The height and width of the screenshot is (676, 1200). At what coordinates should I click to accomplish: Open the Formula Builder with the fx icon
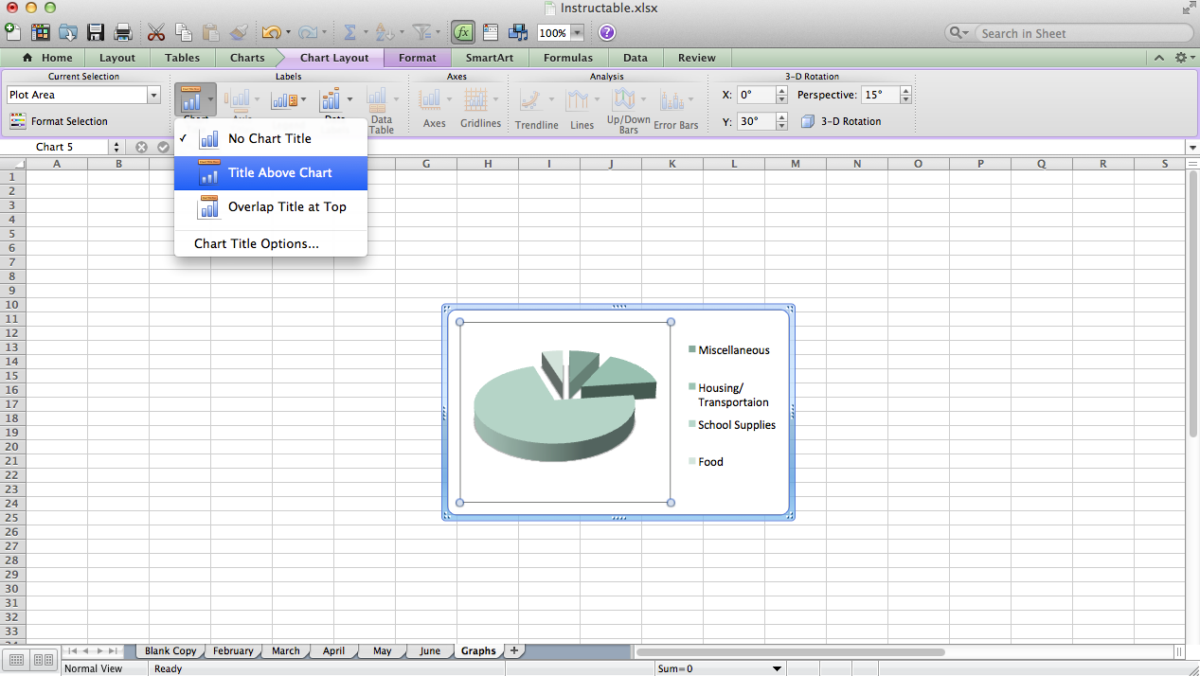(463, 31)
